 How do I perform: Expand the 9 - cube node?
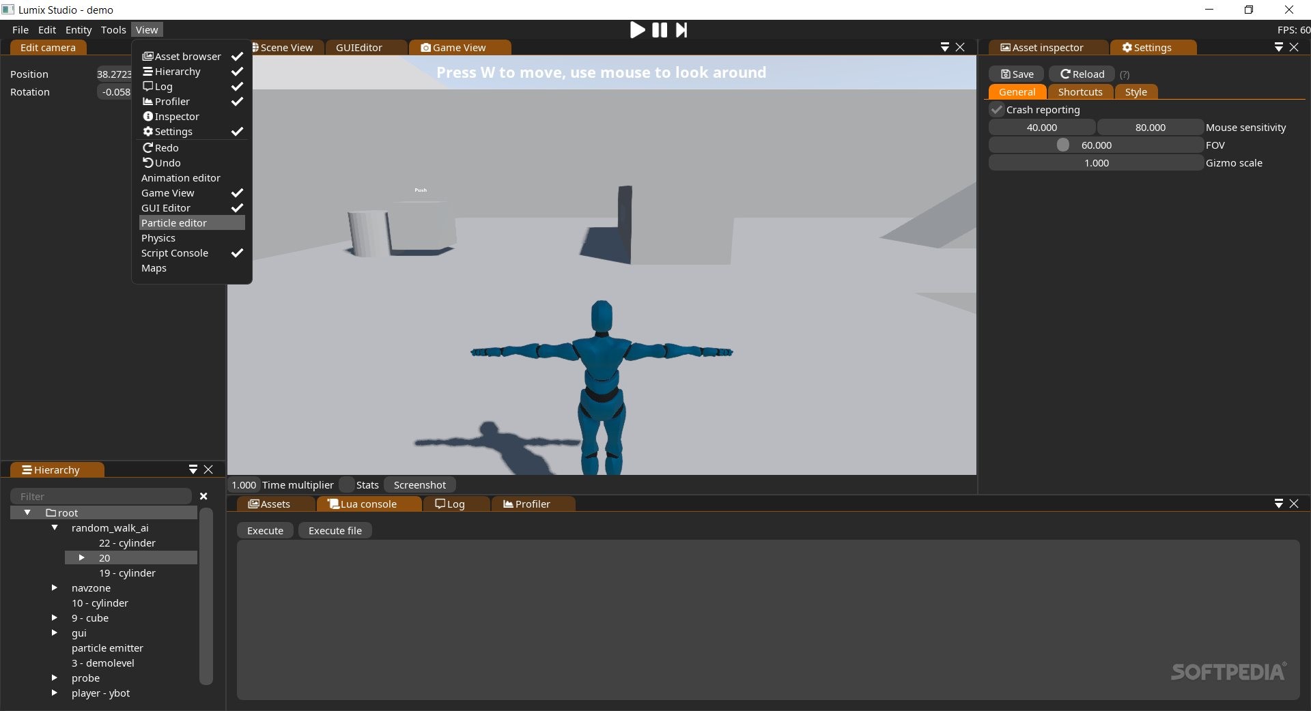[55, 618]
